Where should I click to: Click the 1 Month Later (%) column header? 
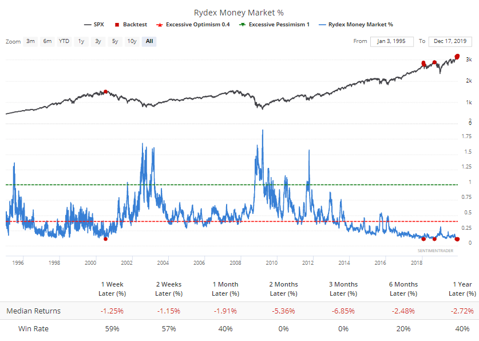pyautogui.click(x=225, y=289)
